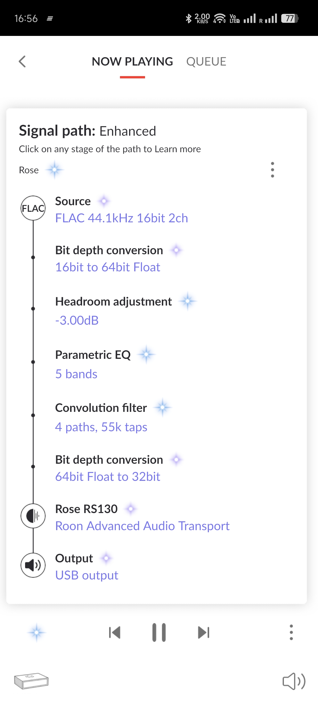
Task: Skip to the previous track
Action: (x=115, y=632)
